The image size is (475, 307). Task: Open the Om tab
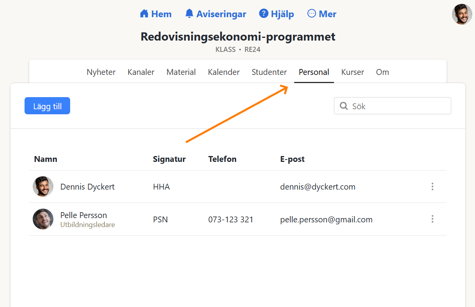click(x=382, y=72)
